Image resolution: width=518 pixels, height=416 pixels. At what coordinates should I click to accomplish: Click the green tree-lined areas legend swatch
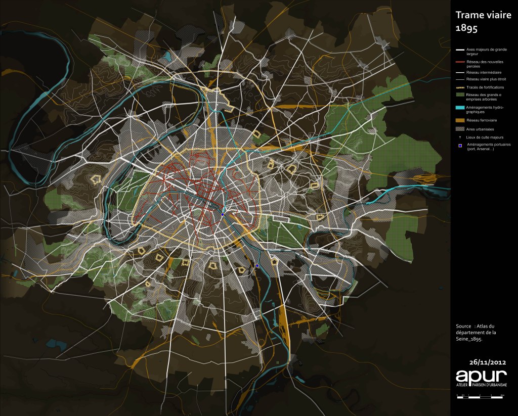(x=460, y=94)
